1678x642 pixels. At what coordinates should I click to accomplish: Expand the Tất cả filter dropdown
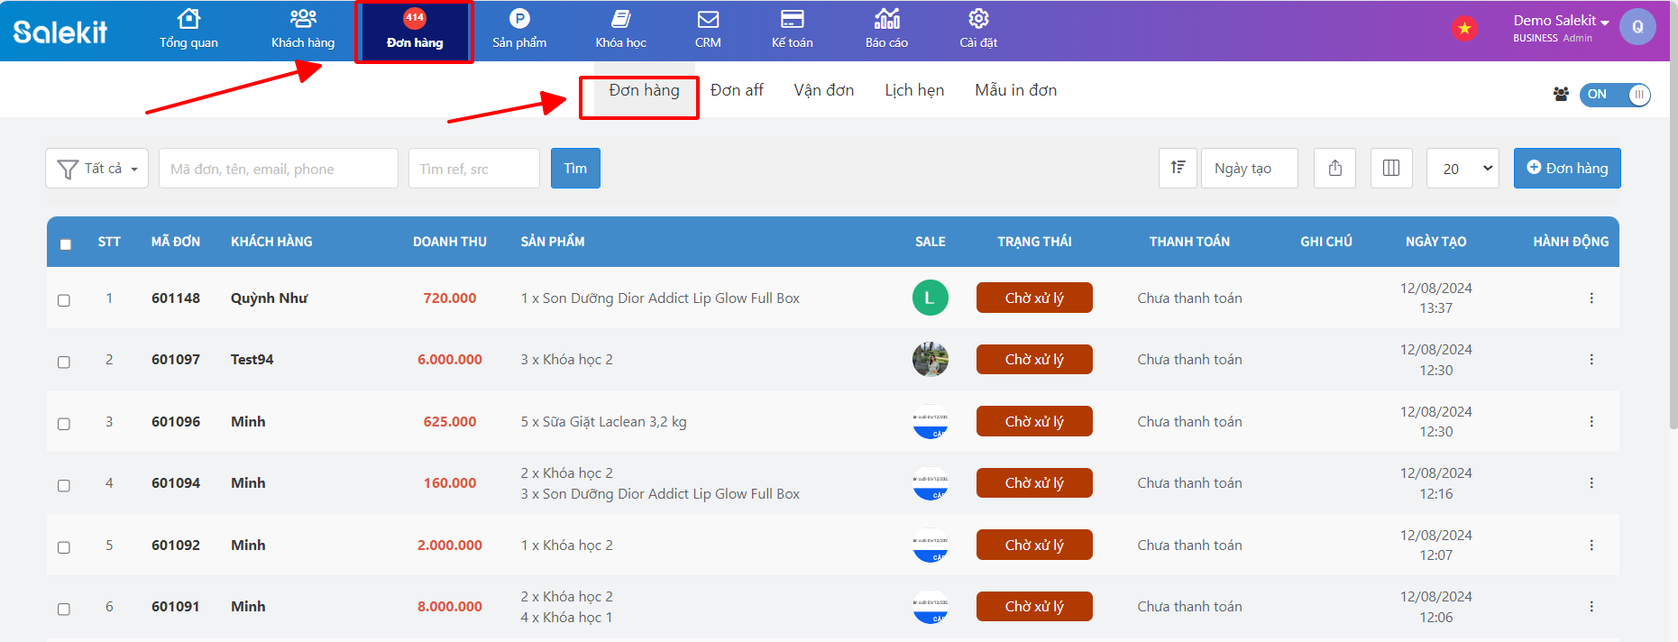pyautogui.click(x=97, y=169)
